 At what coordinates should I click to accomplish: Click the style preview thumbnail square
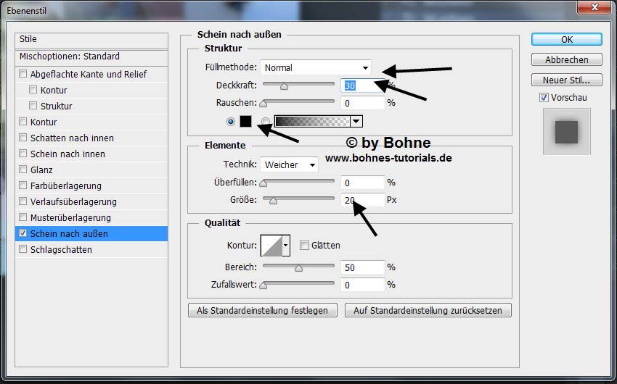pyautogui.click(x=566, y=132)
